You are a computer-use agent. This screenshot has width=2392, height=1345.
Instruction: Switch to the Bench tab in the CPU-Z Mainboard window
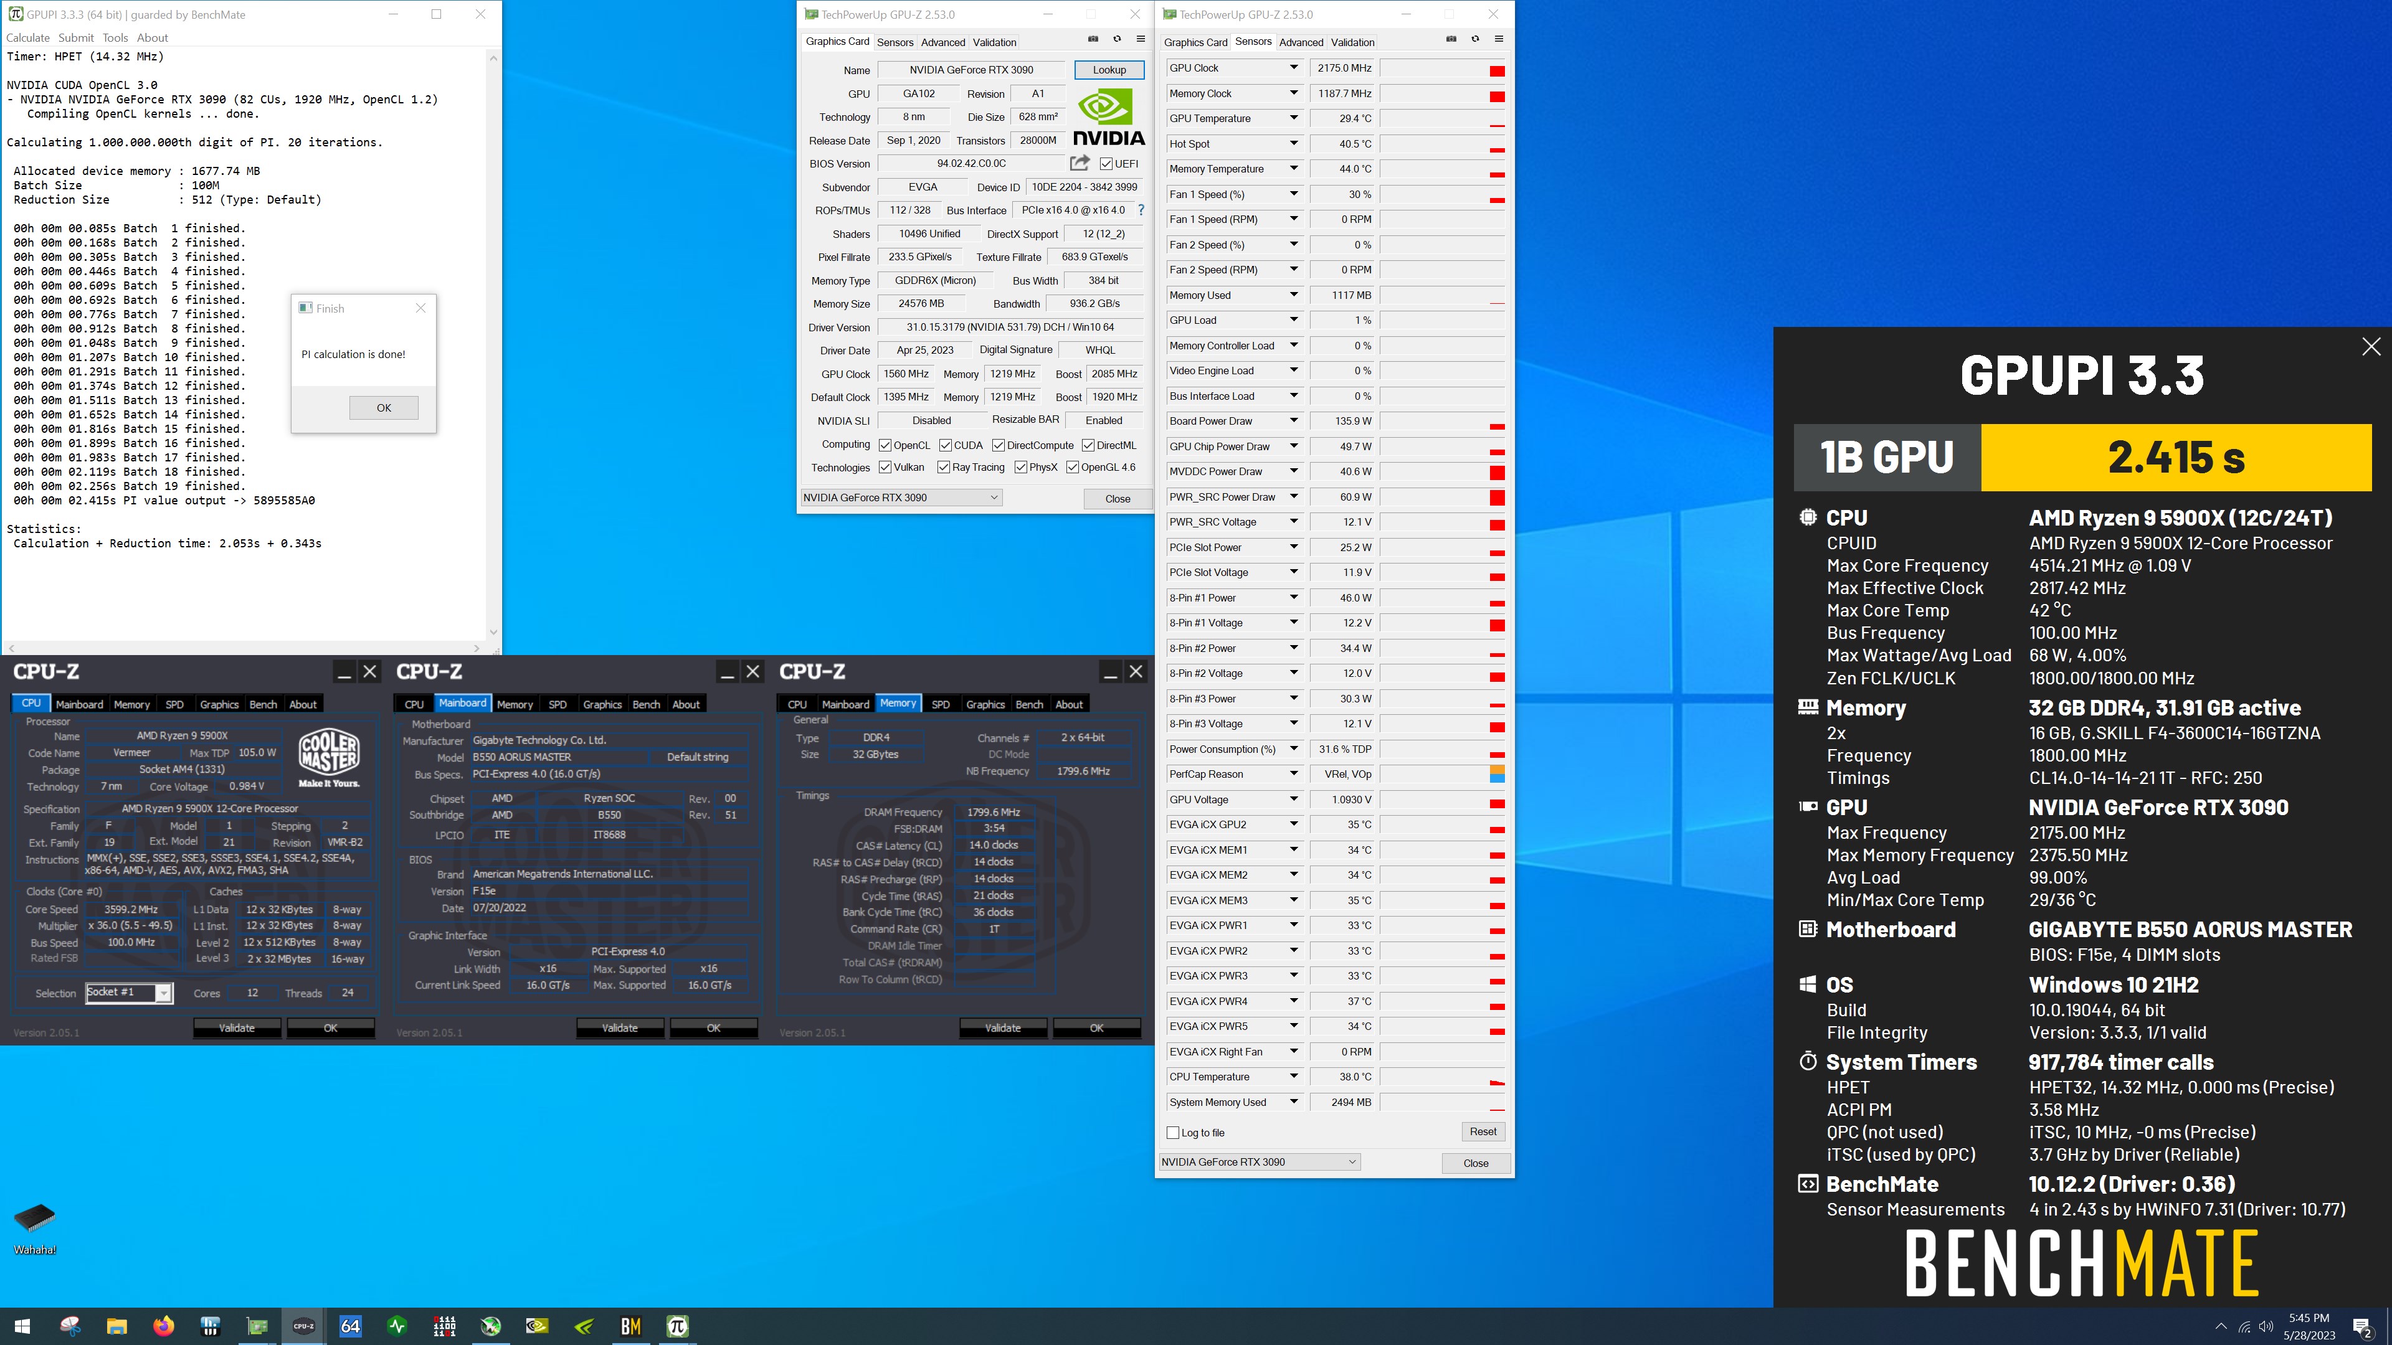pyautogui.click(x=647, y=704)
